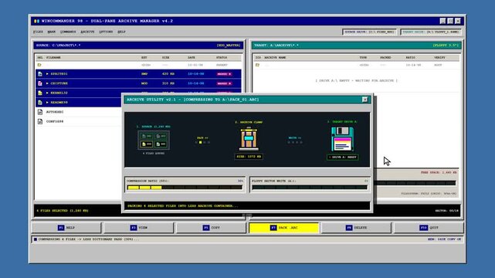The width and height of the screenshot is (495, 278).
Task: Click the drive A empty waiting message
Action: click(x=357, y=80)
